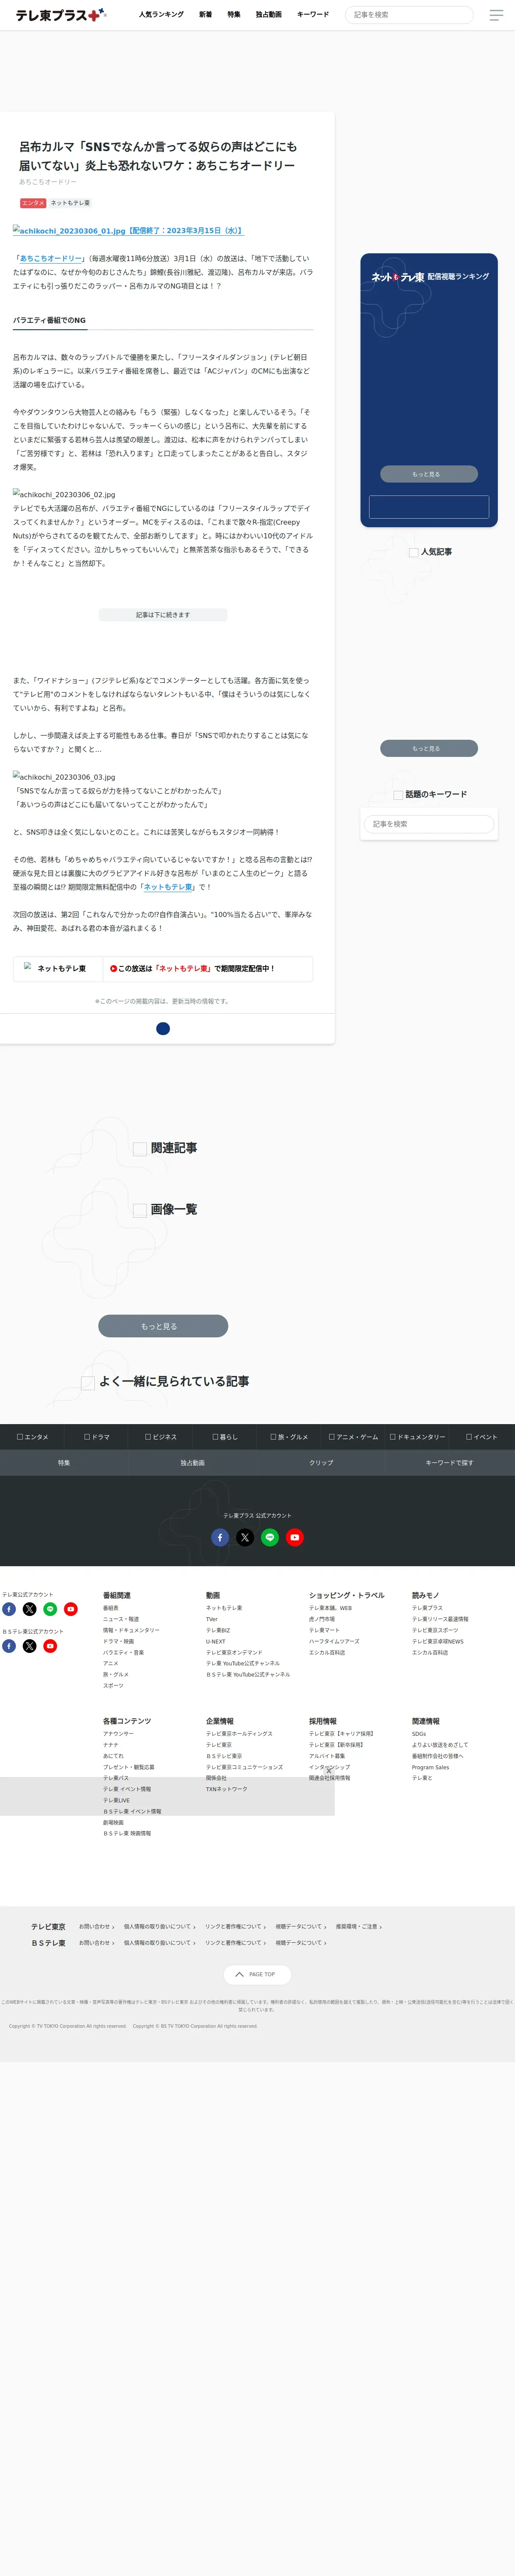
Task: Open 虎ノ門市場 footer link
Action: (x=322, y=1619)
